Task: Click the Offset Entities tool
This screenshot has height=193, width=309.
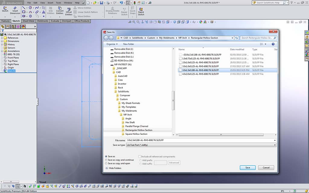Action: (69, 11)
